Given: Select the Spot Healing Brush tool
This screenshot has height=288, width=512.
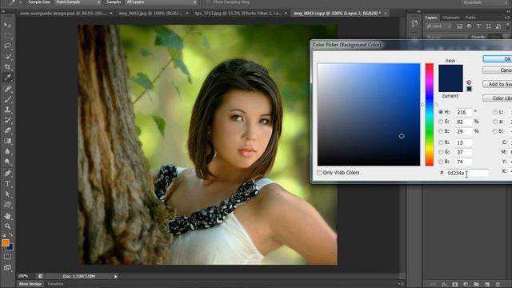Looking at the screenshot, I should click(x=7, y=89).
